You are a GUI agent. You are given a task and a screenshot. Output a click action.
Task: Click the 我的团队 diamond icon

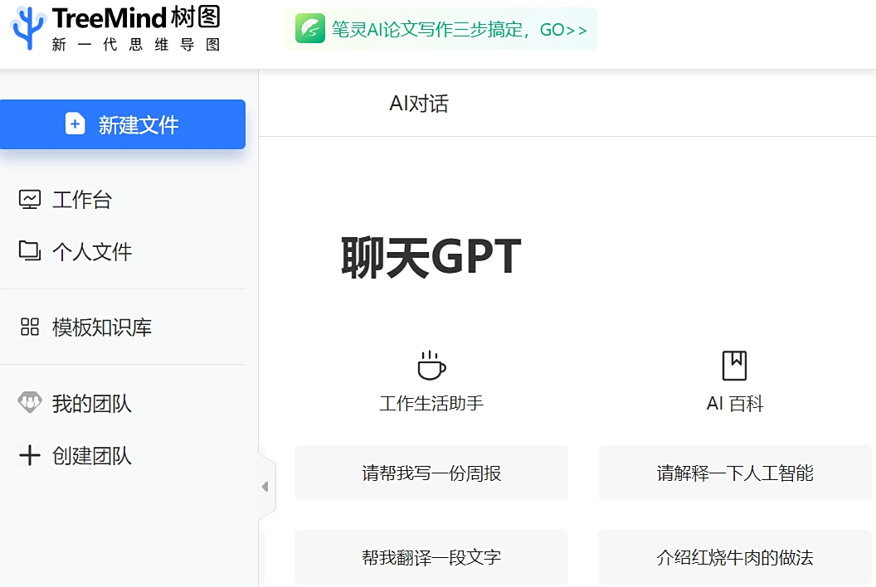pyautogui.click(x=30, y=402)
